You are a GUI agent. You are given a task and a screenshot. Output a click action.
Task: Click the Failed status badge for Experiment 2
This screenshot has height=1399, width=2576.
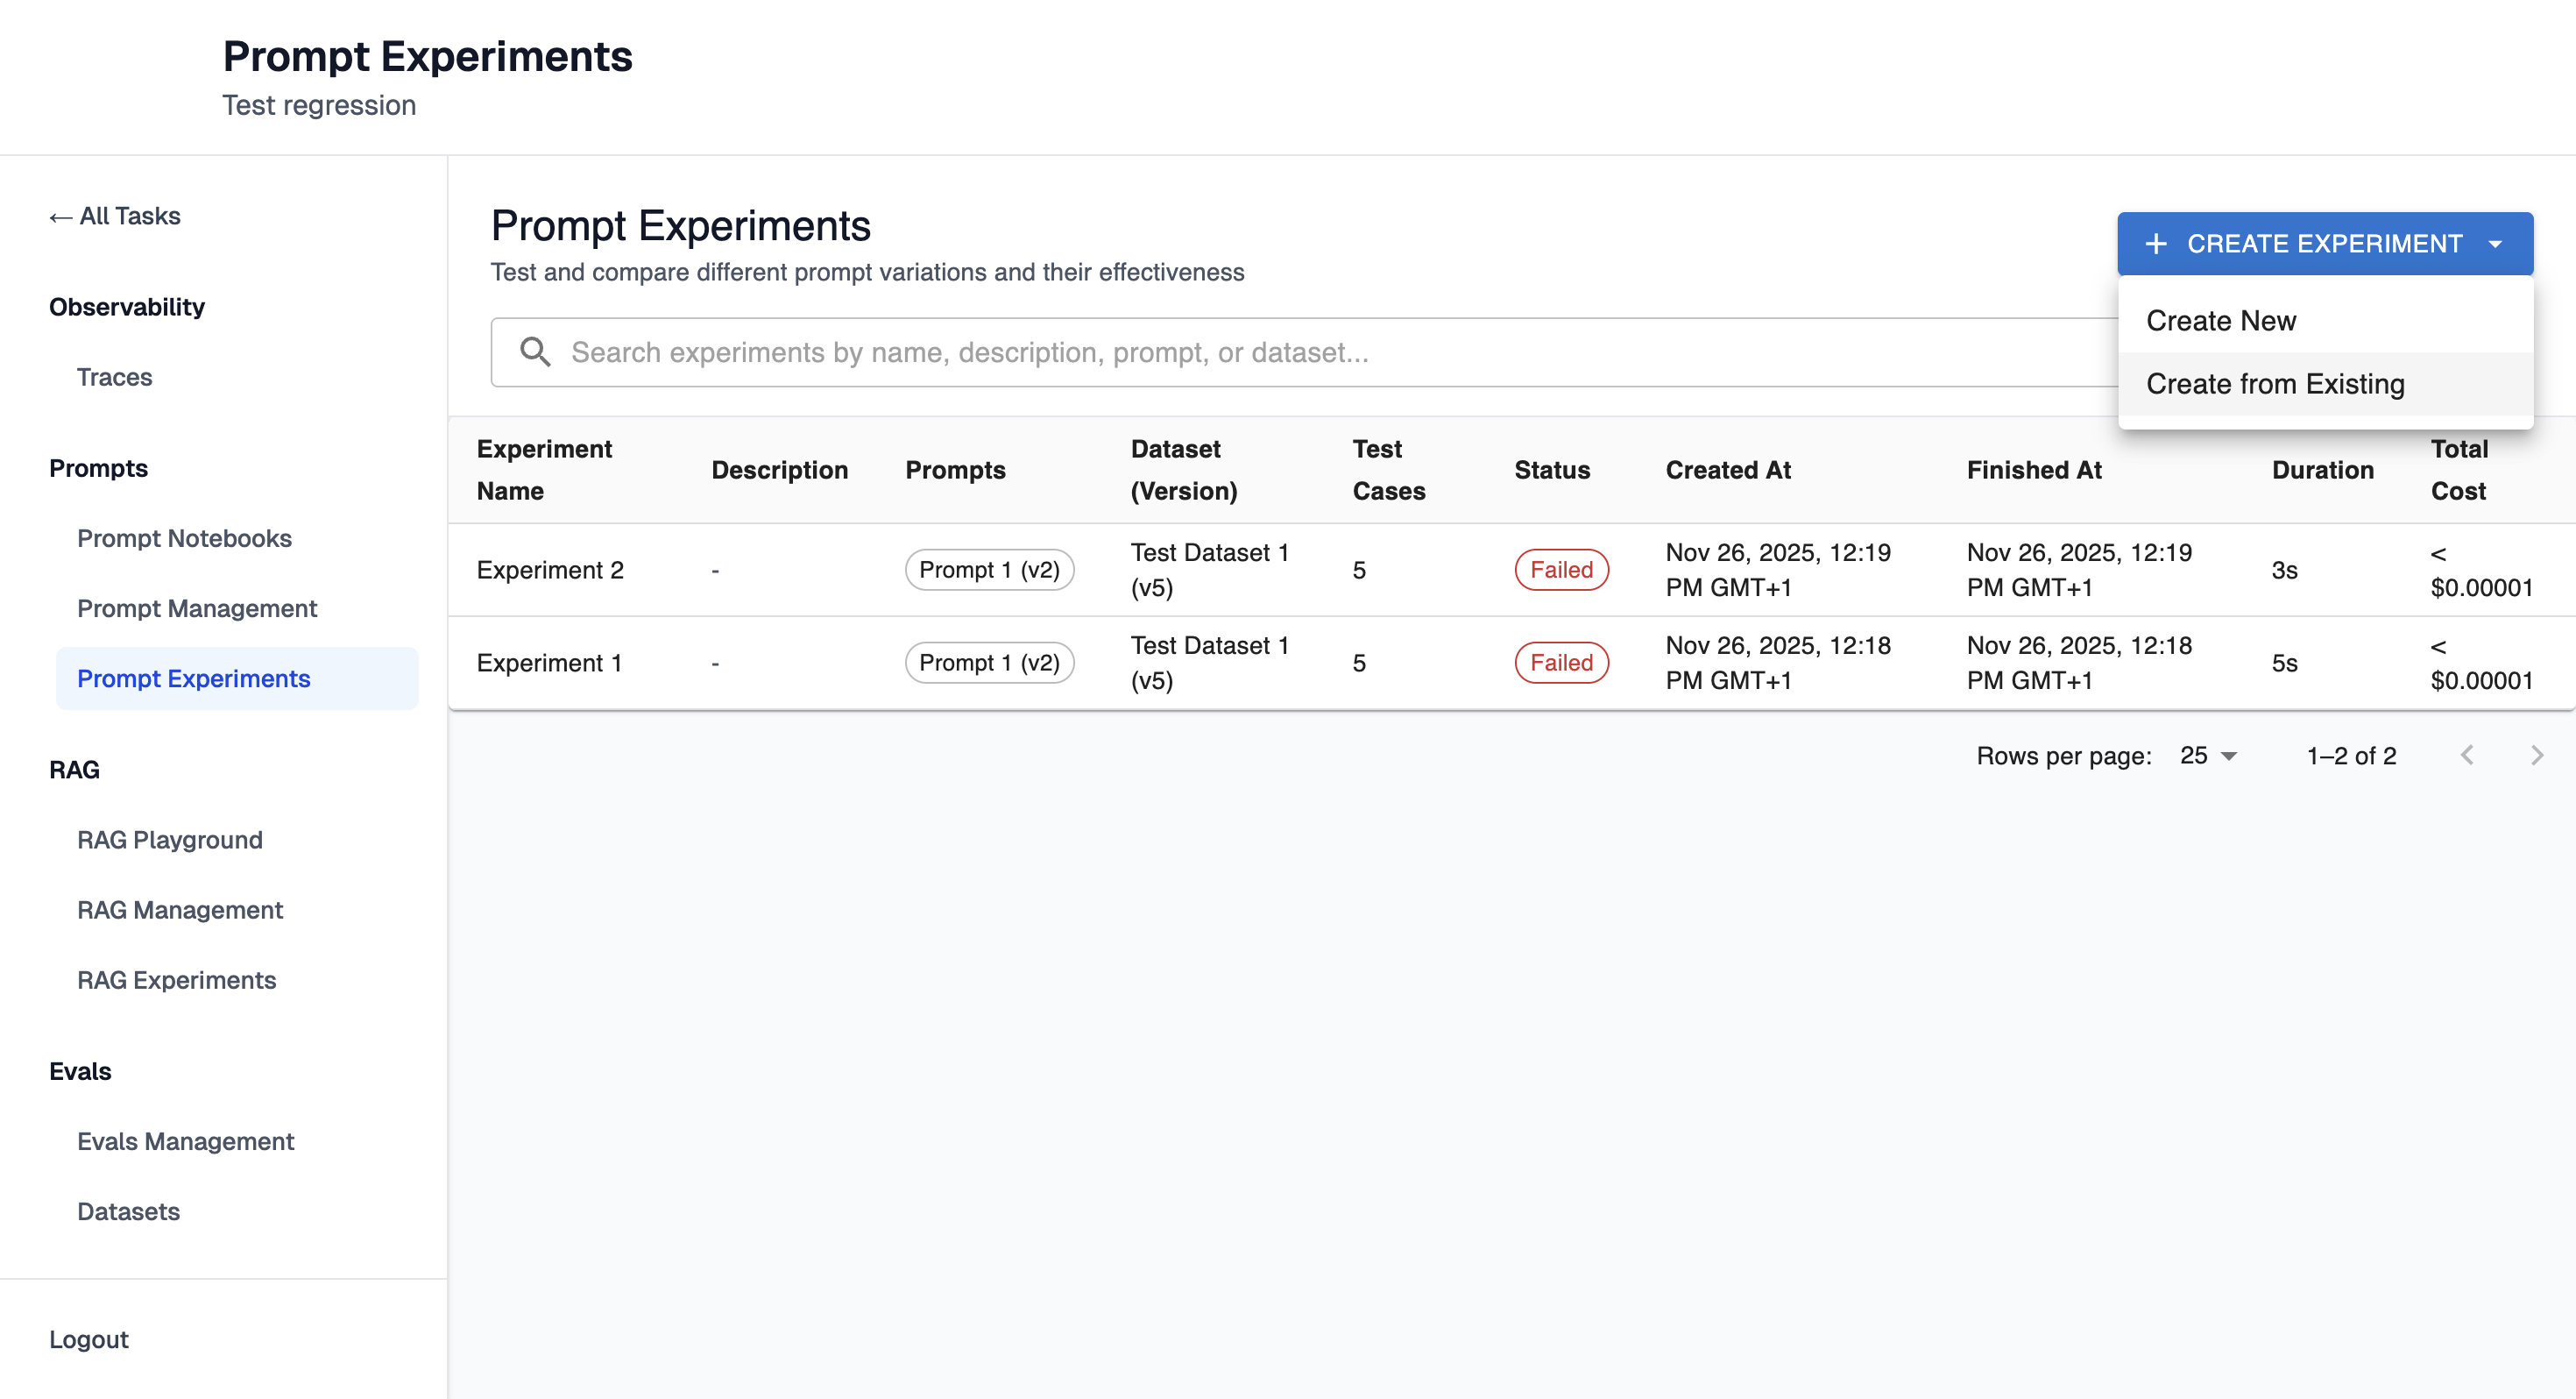pos(1561,570)
